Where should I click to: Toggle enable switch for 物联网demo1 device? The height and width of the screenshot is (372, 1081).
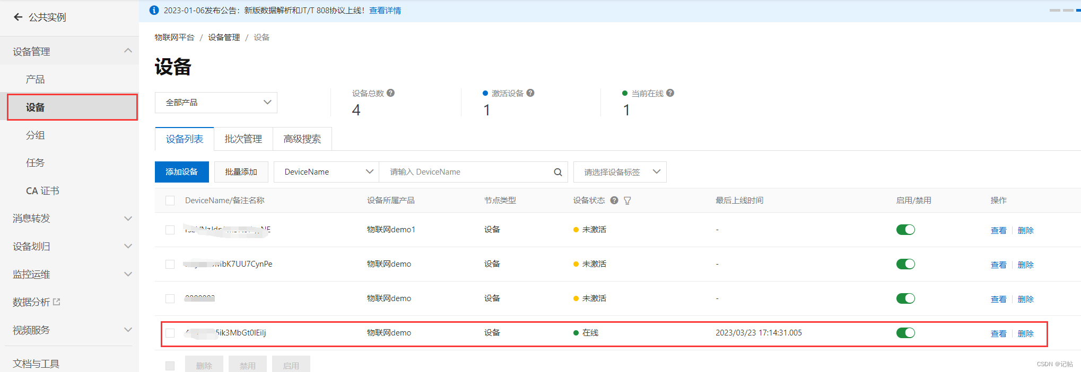coord(905,230)
